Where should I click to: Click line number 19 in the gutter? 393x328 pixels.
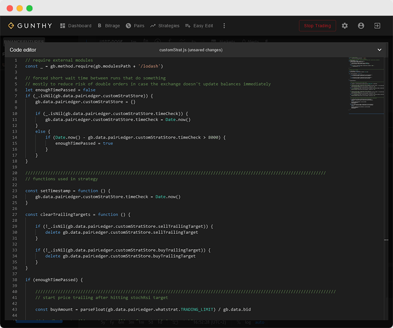[x=15, y=167]
